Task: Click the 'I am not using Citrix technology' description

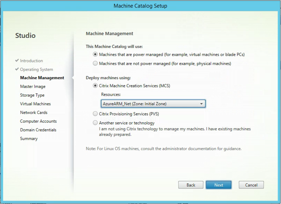Action: (175, 132)
